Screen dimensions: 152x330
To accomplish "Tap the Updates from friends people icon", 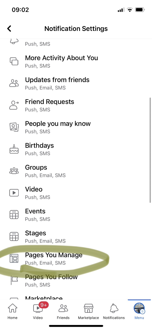I will click(14, 83).
